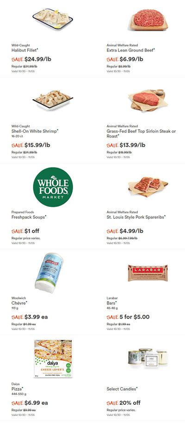Select the Shell-On White Shrimp image
Image resolution: width=185 pixels, height=428 pixels.
(53, 100)
